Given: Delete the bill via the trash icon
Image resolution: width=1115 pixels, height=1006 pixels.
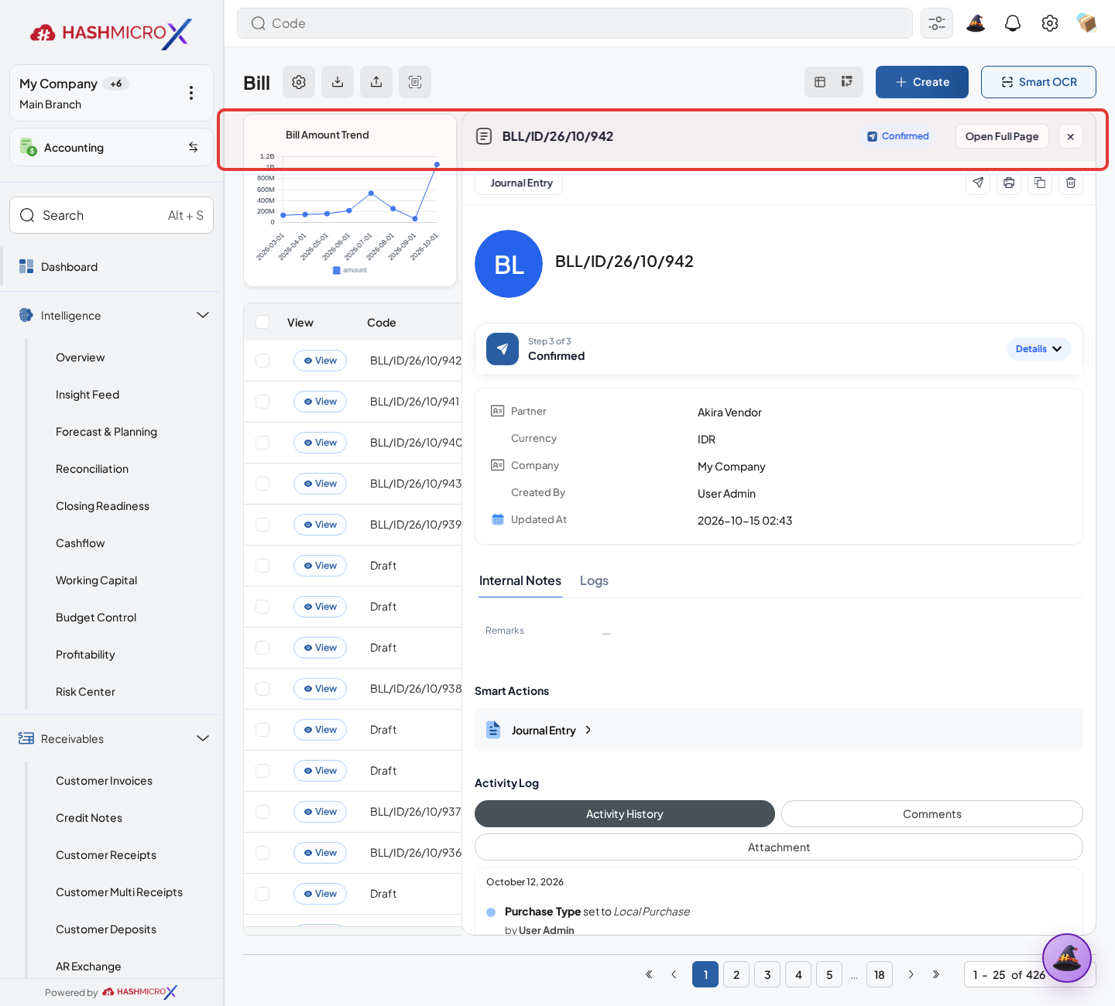Looking at the screenshot, I should click(1070, 183).
